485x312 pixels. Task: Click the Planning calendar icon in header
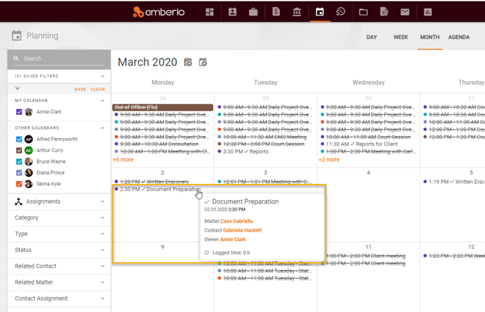[x=17, y=35]
